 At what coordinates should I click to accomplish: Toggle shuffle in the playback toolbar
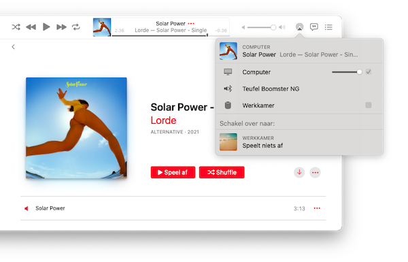[x=16, y=27]
